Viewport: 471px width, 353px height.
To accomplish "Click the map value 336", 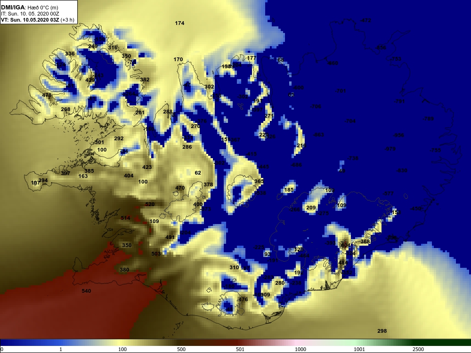I will point(70,54).
